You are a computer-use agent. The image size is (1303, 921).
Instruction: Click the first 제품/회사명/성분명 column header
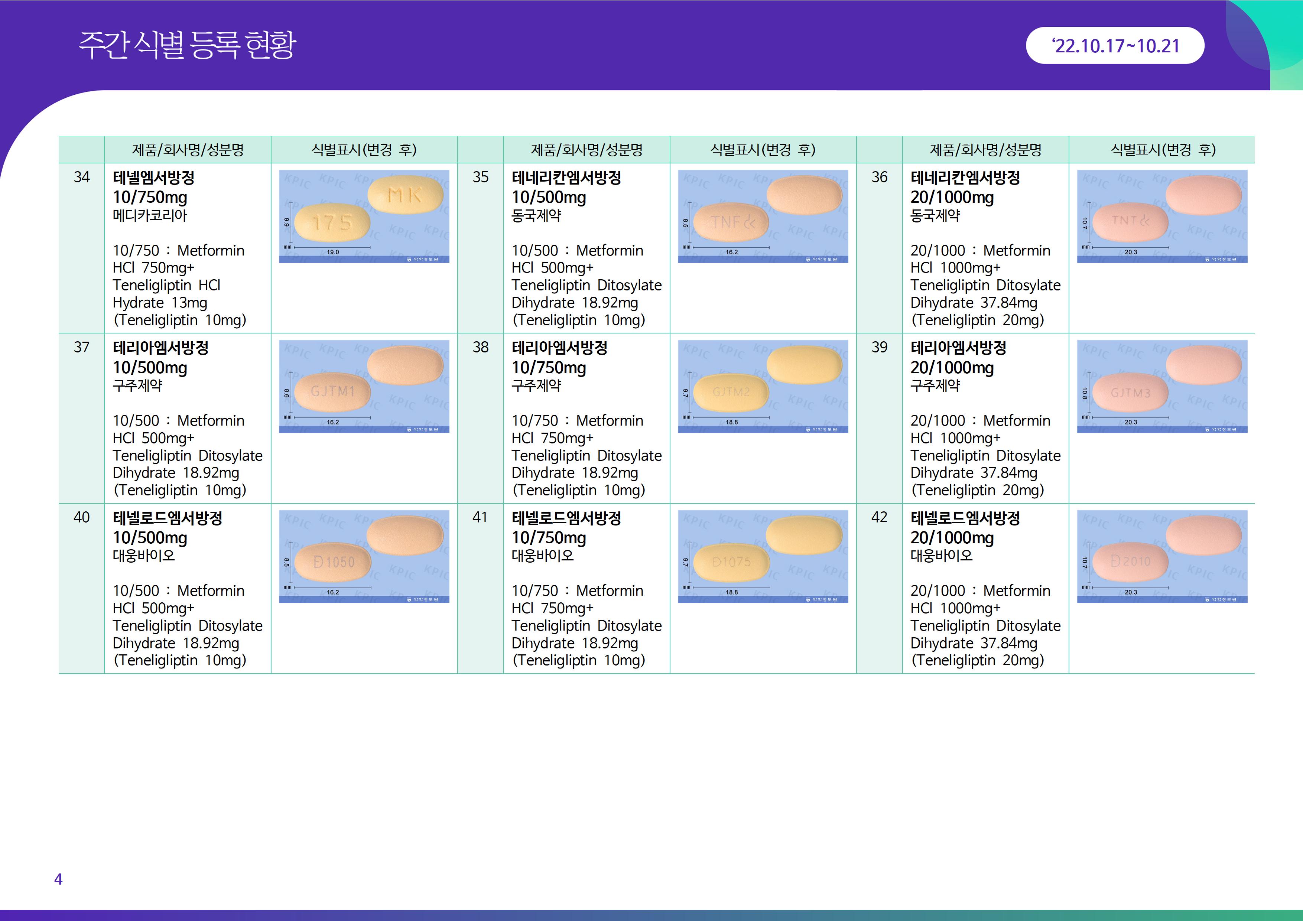click(187, 150)
